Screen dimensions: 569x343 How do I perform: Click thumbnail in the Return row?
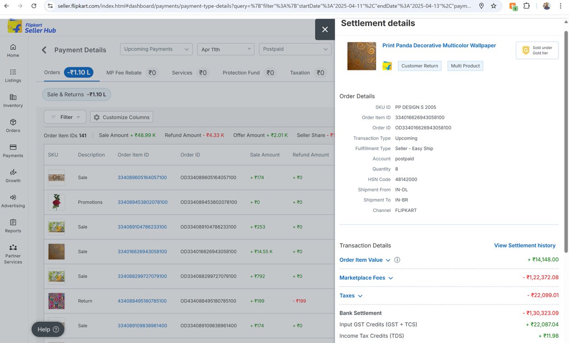56,301
